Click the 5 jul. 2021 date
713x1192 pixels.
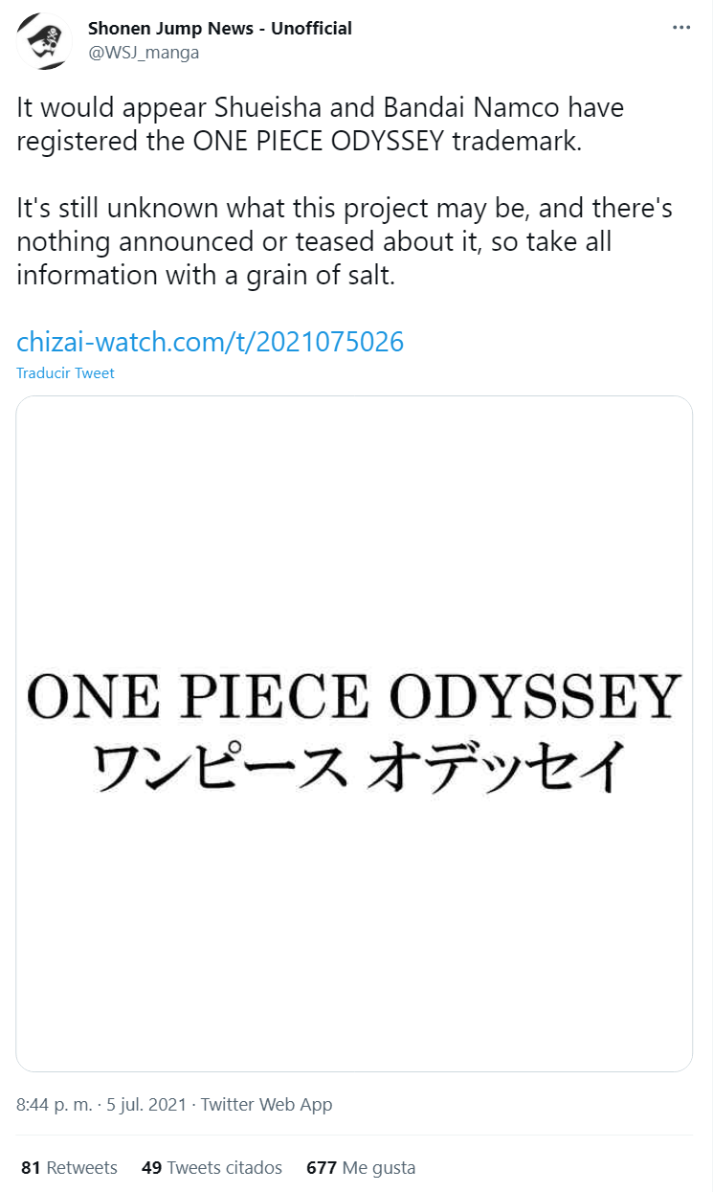click(145, 1104)
